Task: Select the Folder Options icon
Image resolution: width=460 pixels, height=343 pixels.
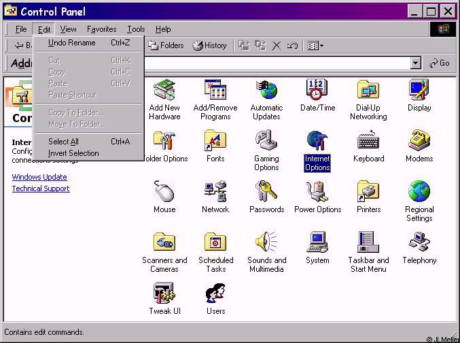Action: click(x=164, y=140)
